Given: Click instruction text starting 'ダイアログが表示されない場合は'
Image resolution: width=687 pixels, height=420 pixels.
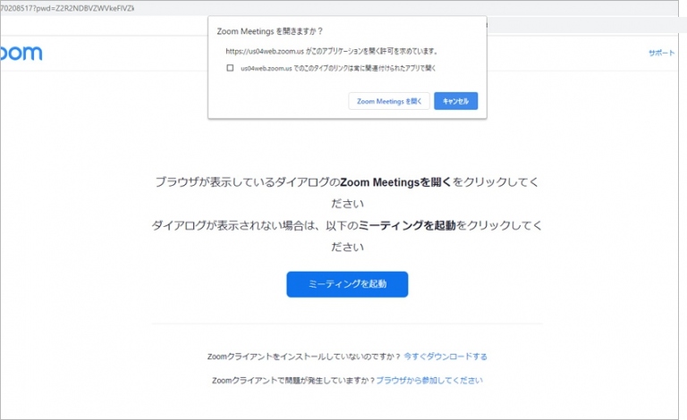Looking at the screenshot, I should click(x=347, y=236).
